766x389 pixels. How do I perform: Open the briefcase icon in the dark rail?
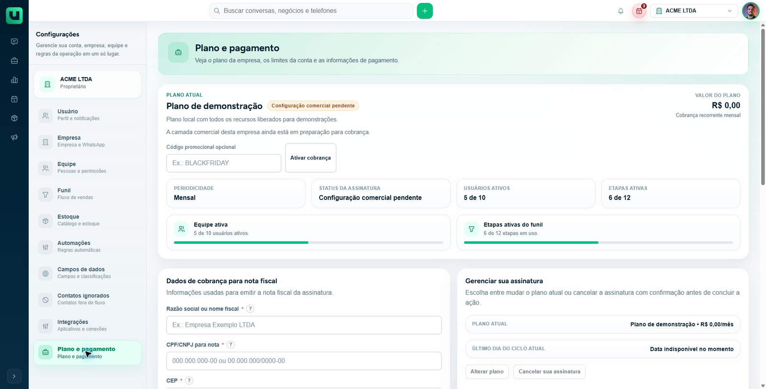tap(14, 61)
